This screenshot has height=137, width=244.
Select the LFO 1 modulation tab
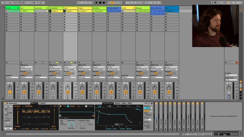pos(128,106)
